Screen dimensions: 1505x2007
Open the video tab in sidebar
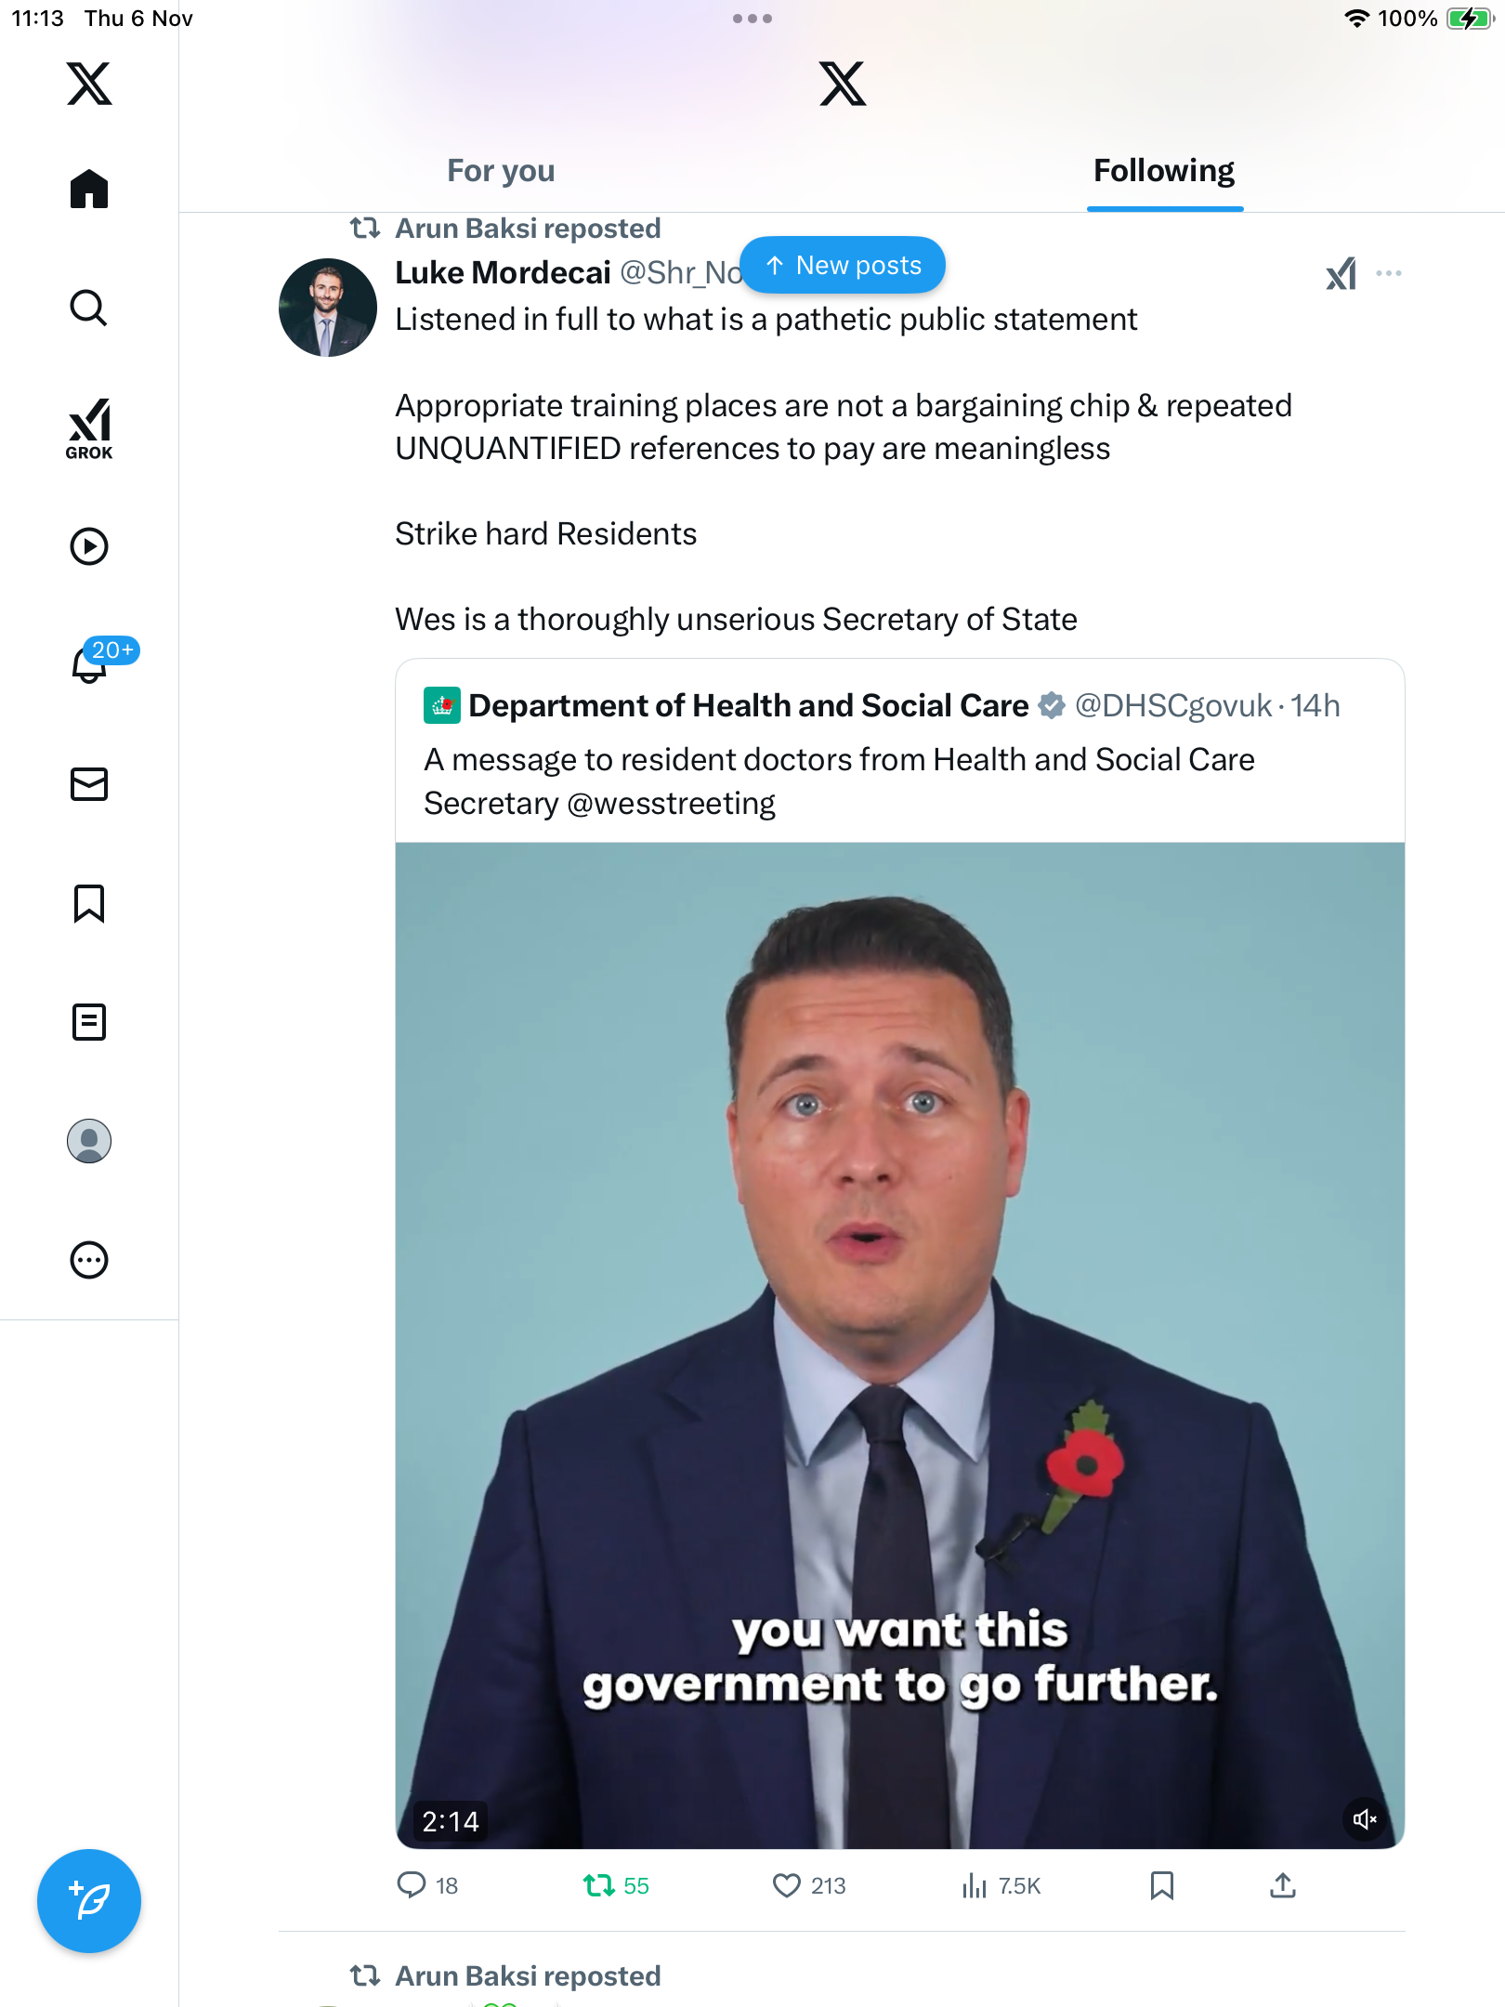pos(89,546)
